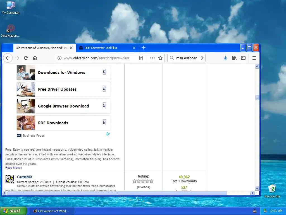Click the search magnifier icon

coord(172,58)
